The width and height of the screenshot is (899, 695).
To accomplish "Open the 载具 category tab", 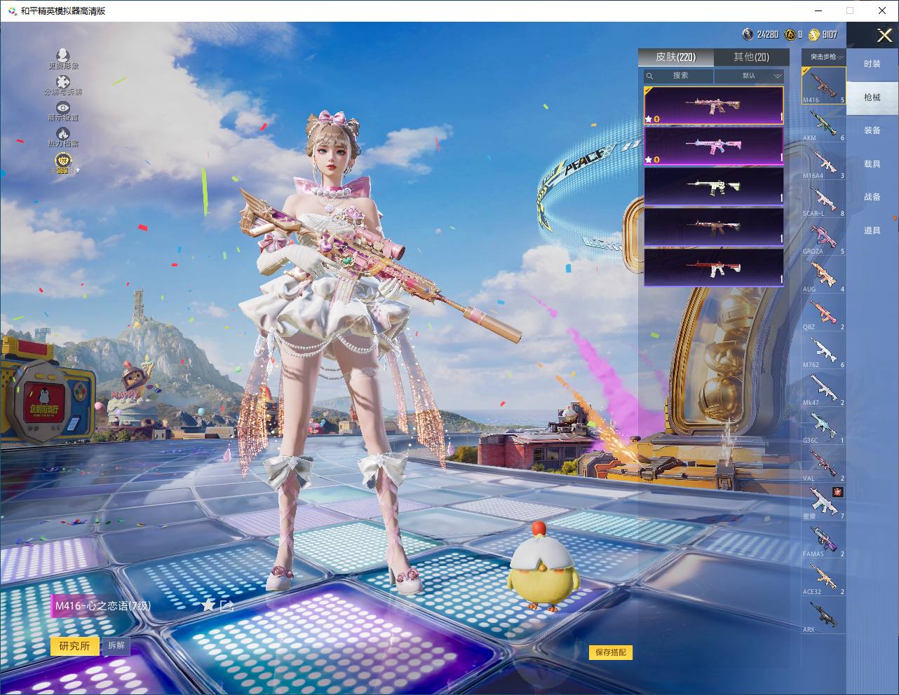I will click(872, 164).
